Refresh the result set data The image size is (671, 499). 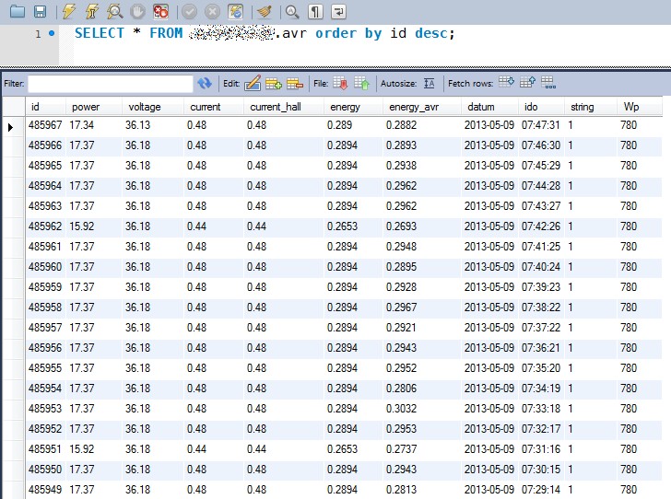coord(205,84)
